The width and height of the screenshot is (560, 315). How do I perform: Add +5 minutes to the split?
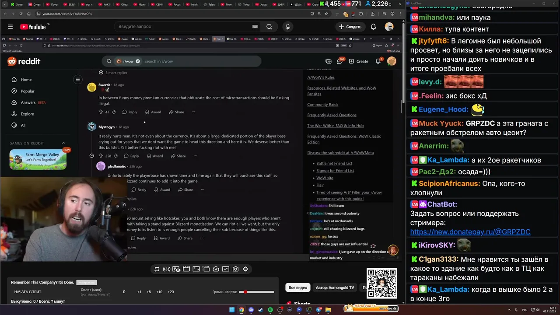pyautogui.click(x=149, y=292)
